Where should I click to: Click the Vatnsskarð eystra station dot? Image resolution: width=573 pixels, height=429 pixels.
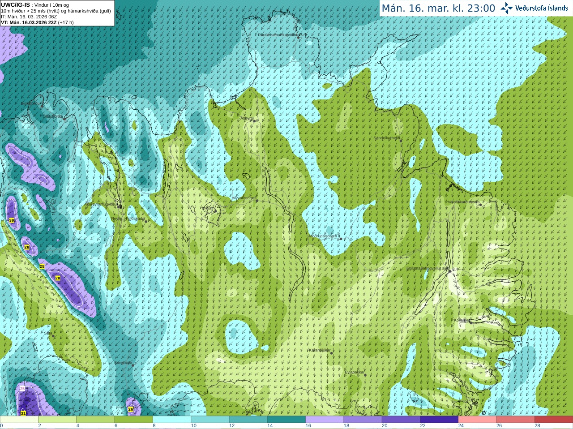(x=481, y=205)
